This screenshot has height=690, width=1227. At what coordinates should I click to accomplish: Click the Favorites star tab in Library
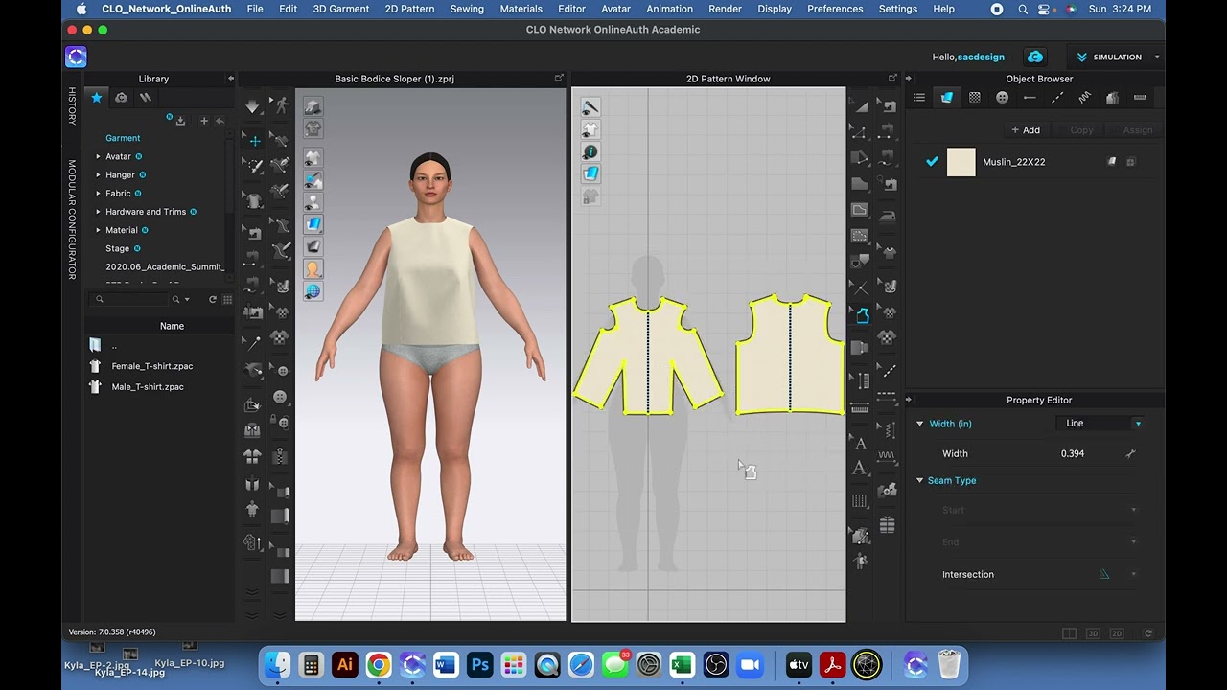pos(96,97)
